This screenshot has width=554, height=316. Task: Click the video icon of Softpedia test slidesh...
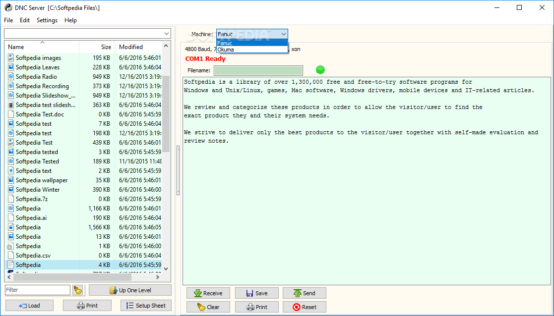point(10,105)
